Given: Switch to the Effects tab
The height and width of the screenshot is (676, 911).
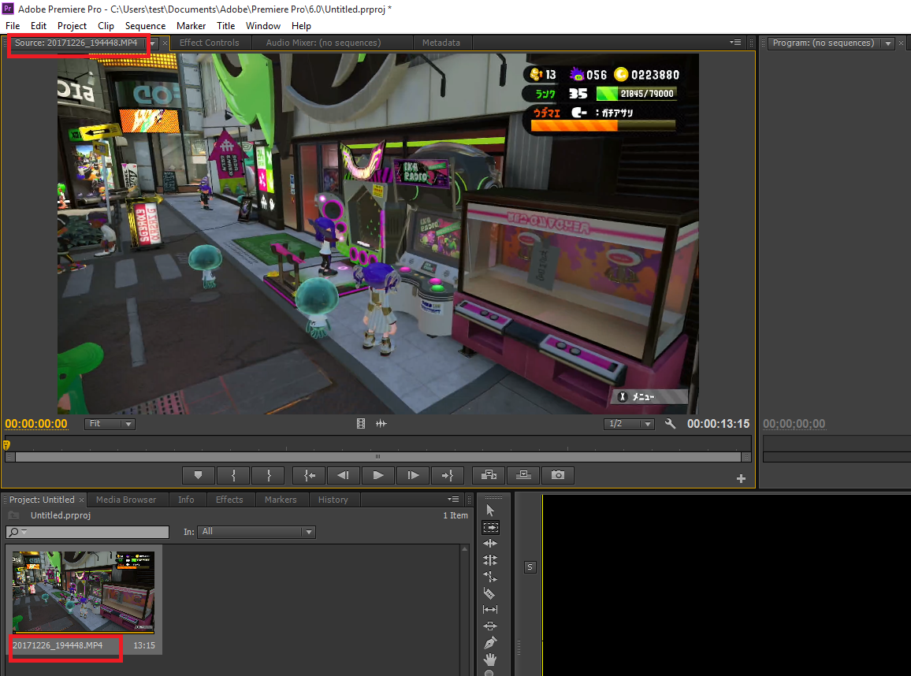Looking at the screenshot, I should 229,500.
